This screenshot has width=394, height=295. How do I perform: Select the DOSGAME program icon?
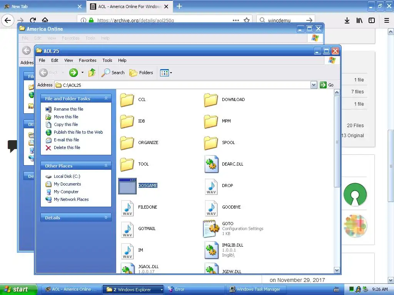pyautogui.click(x=127, y=186)
